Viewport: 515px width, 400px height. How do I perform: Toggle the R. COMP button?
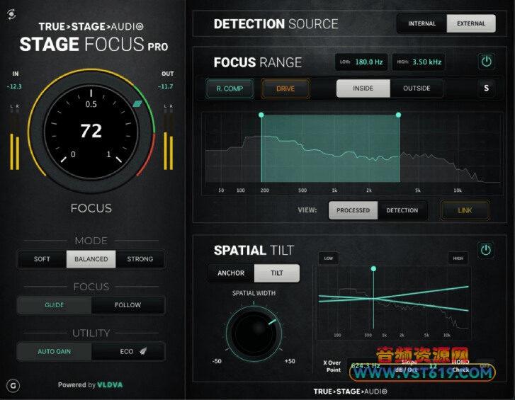coord(230,88)
